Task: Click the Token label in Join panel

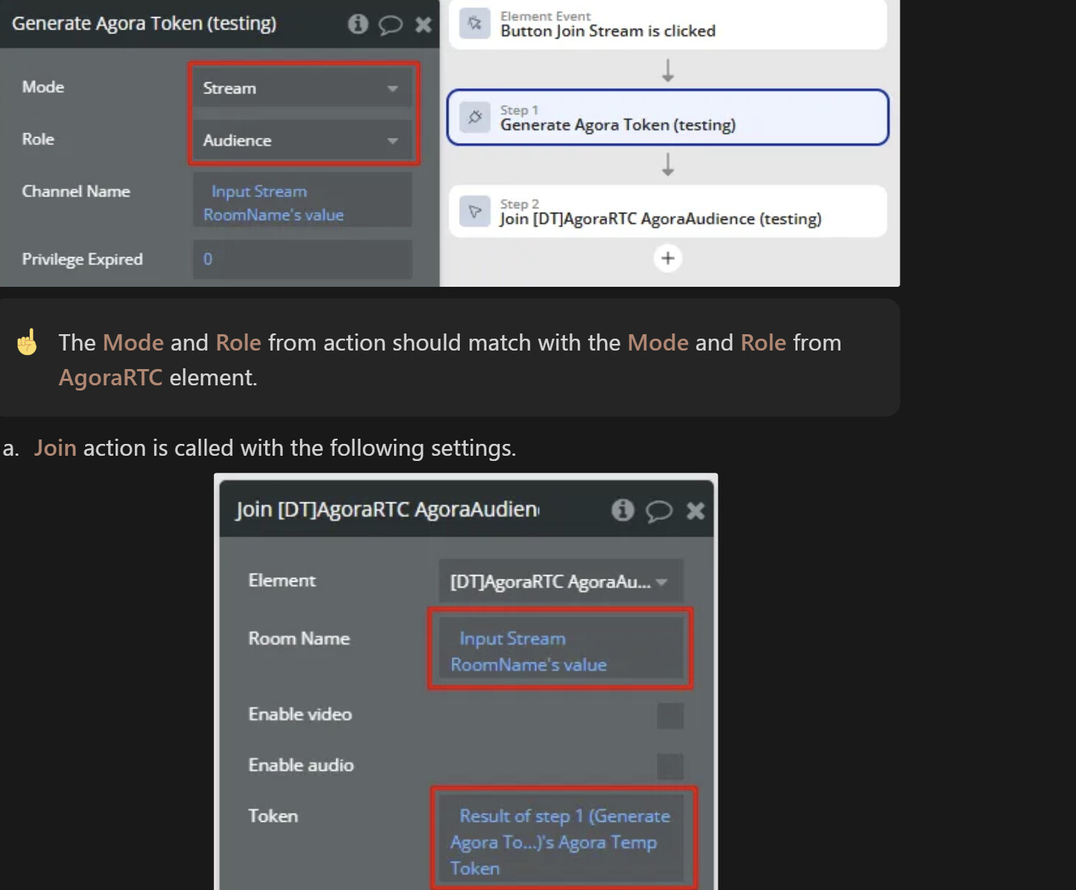Action: coord(273,816)
